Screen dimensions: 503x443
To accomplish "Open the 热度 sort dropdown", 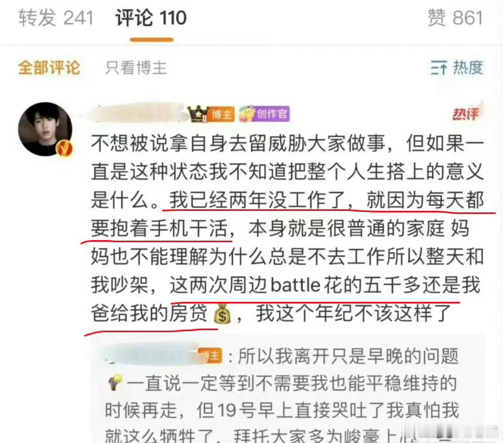I will coord(457,68).
